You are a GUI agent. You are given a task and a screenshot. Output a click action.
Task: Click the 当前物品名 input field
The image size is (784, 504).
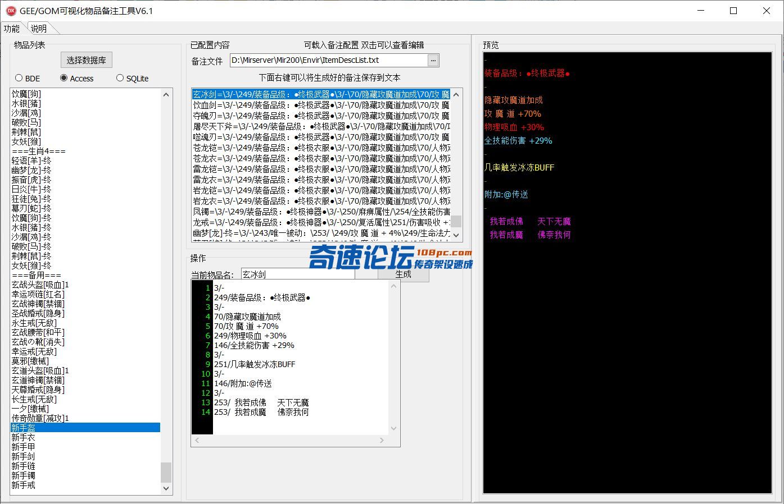(x=298, y=274)
